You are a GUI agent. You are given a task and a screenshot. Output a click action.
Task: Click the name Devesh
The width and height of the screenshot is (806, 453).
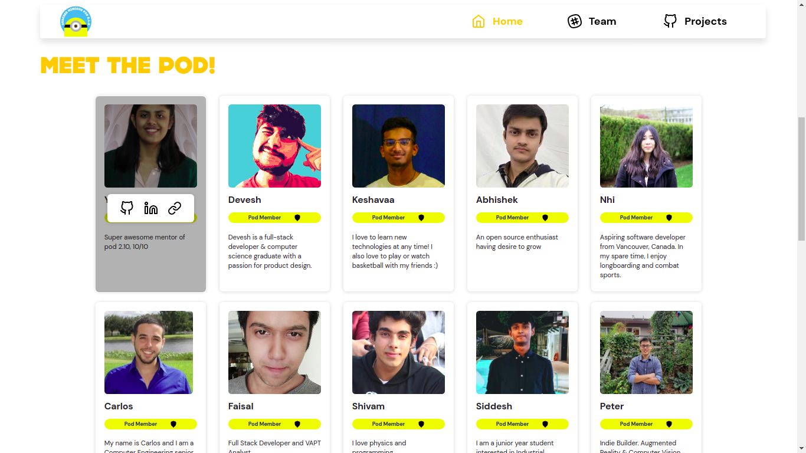coord(245,200)
